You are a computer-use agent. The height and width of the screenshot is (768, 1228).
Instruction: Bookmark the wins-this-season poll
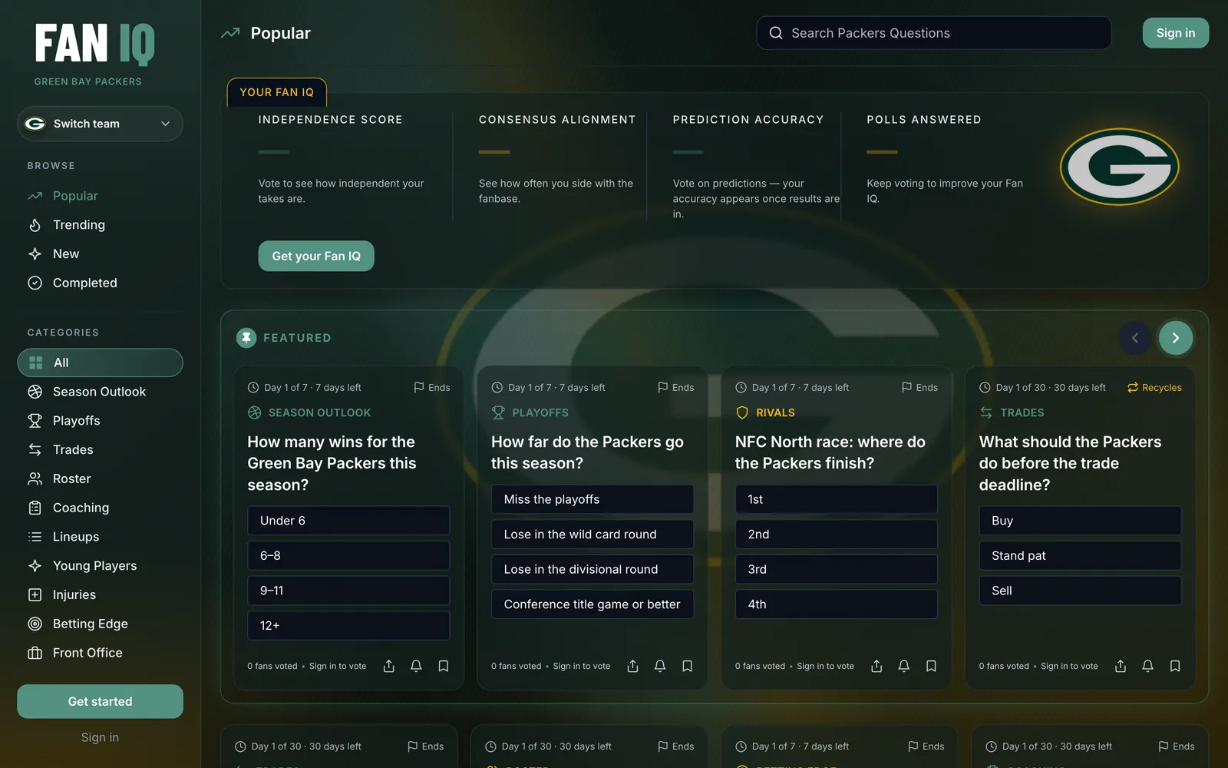444,666
